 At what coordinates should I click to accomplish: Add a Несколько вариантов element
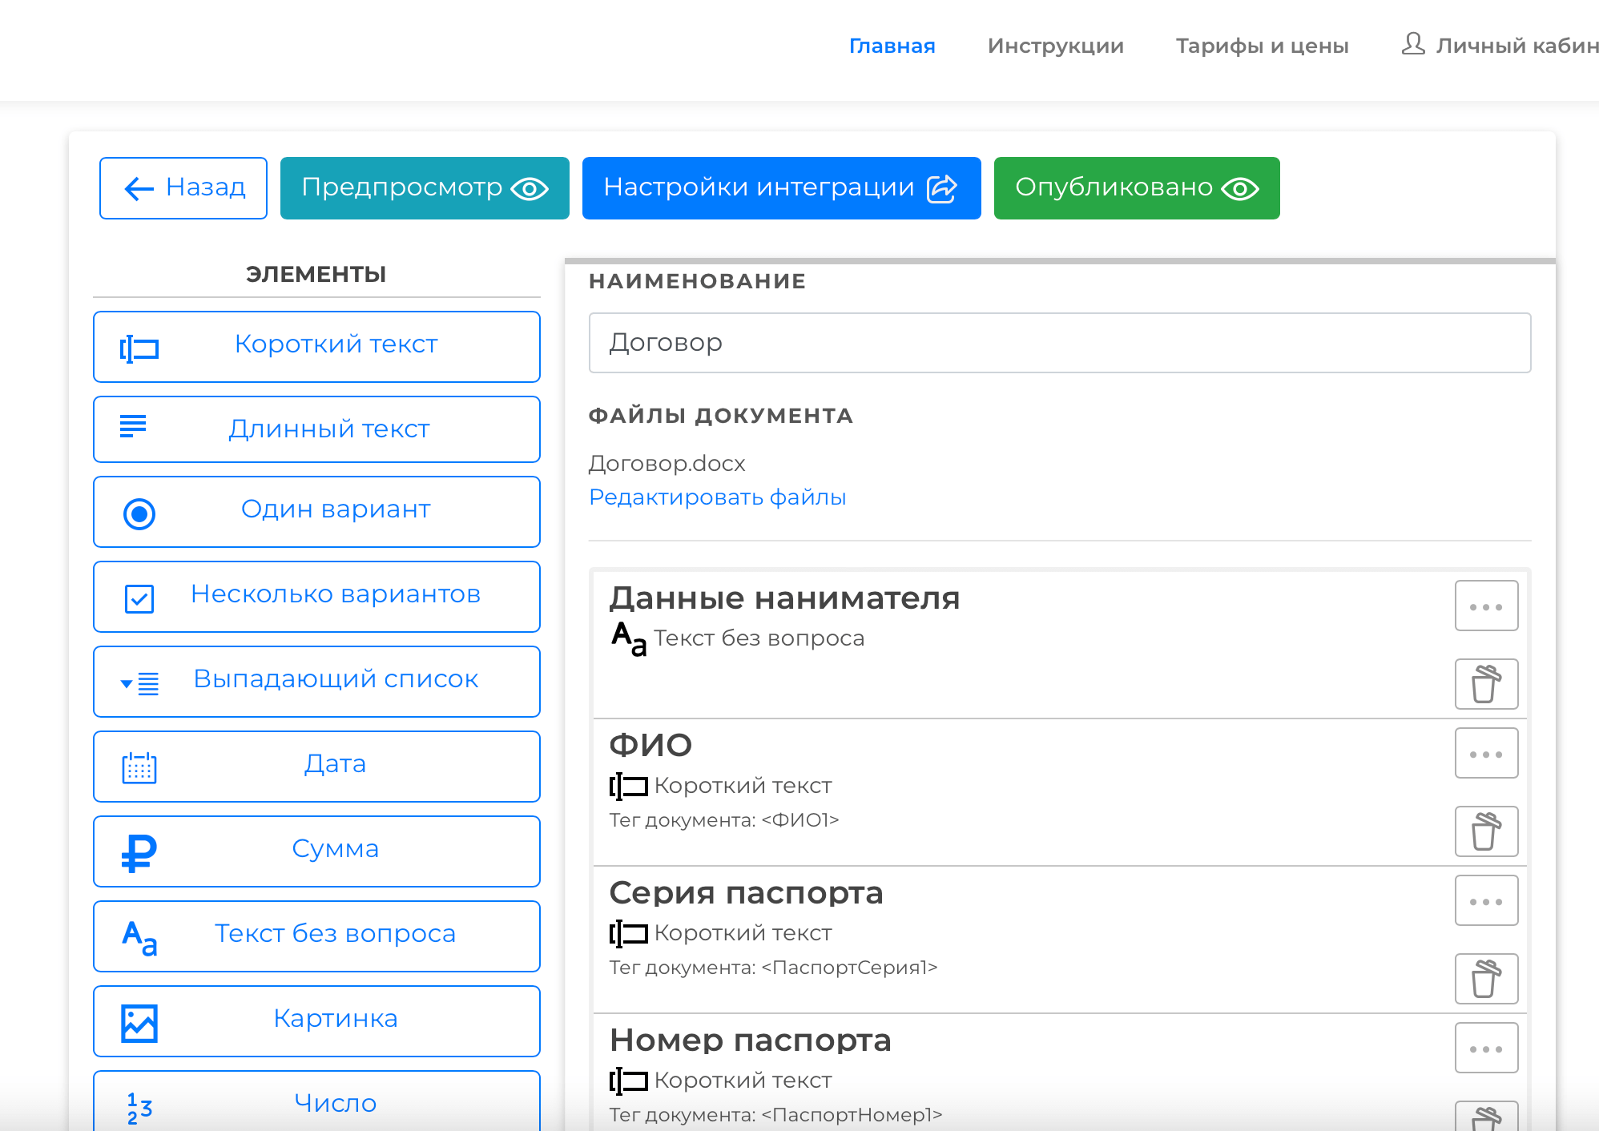pyautogui.click(x=316, y=597)
